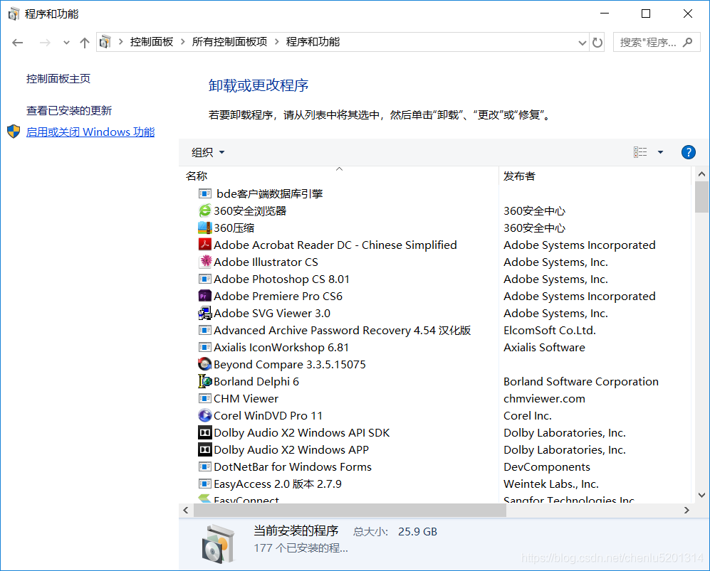Viewport: 710px width, 571px height.
Task: Click the Dolby Audio X2 API SDK icon
Action: [x=204, y=432]
